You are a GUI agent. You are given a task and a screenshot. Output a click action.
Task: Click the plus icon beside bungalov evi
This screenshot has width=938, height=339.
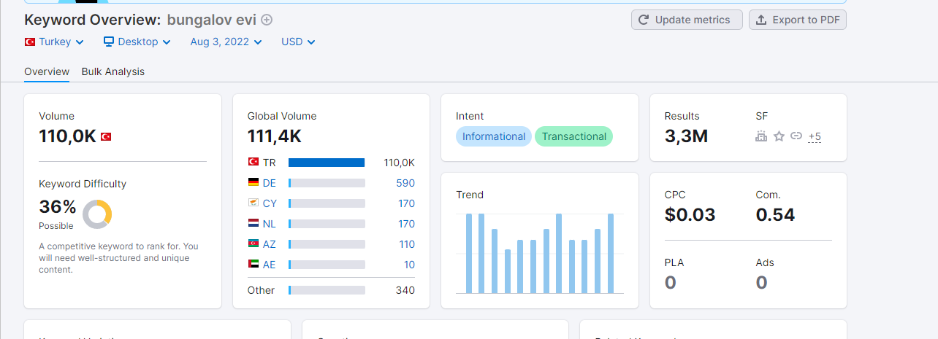click(267, 20)
